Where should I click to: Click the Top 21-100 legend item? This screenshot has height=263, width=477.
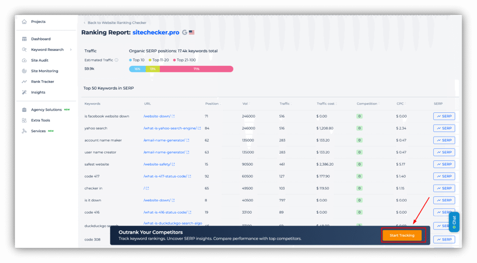[x=184, y=60]
